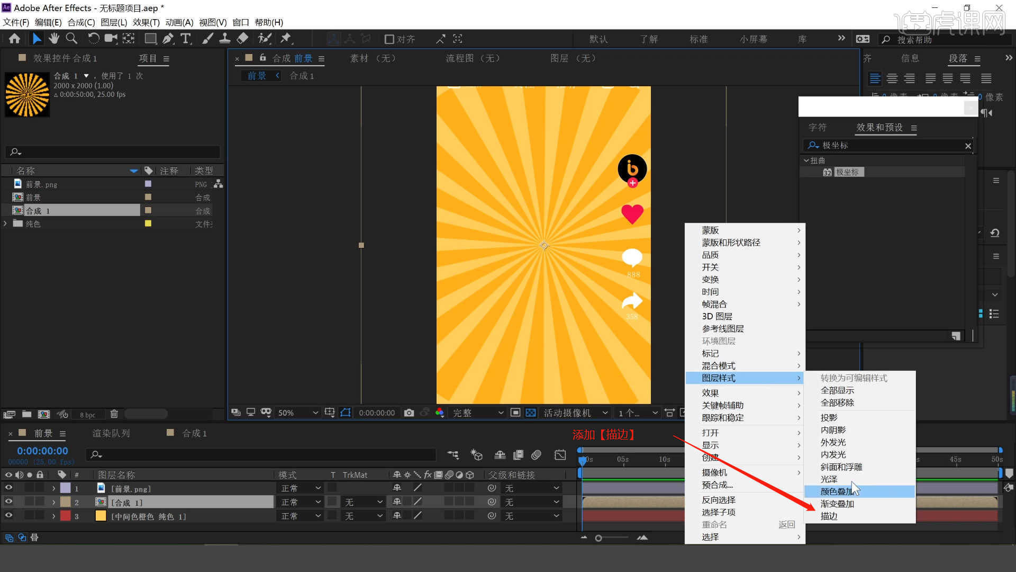Toggle composition lock icon in viewer tab
The height and width of the screenshot is (572, 1016).
(262, 58)
